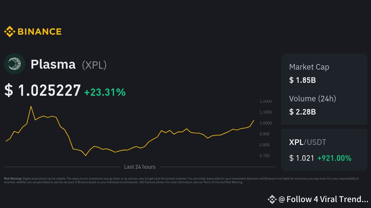The image size is (371, 208).
Task: Click the 1.0000 chart axis label
Action: click(266, 123)
